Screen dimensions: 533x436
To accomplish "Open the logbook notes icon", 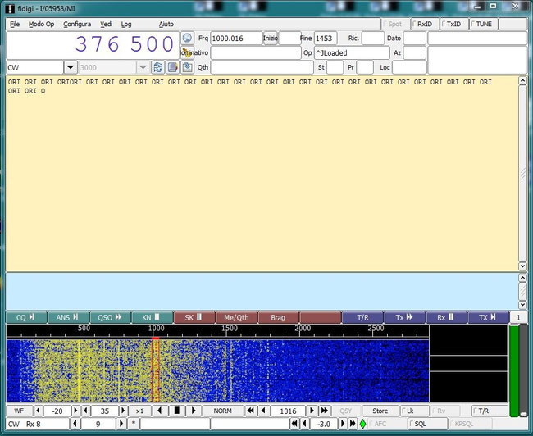I will click(x=173, y=67).
